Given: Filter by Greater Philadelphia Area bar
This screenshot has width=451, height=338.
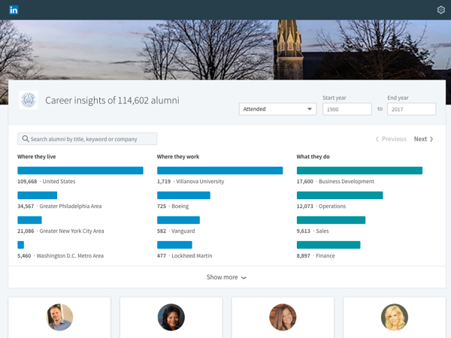Looking at the screenshot, I should tap(38, 195).
